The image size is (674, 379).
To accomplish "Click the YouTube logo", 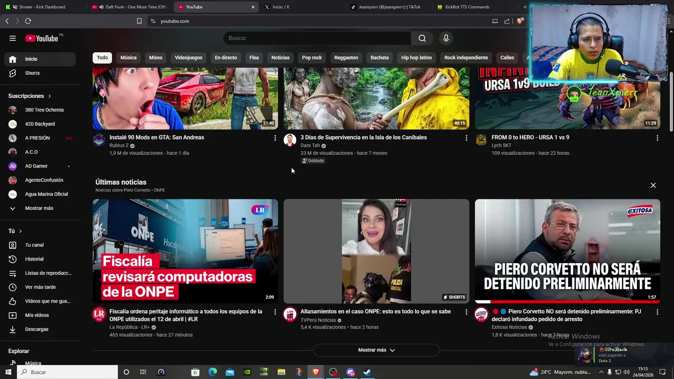I will point(42,38).
